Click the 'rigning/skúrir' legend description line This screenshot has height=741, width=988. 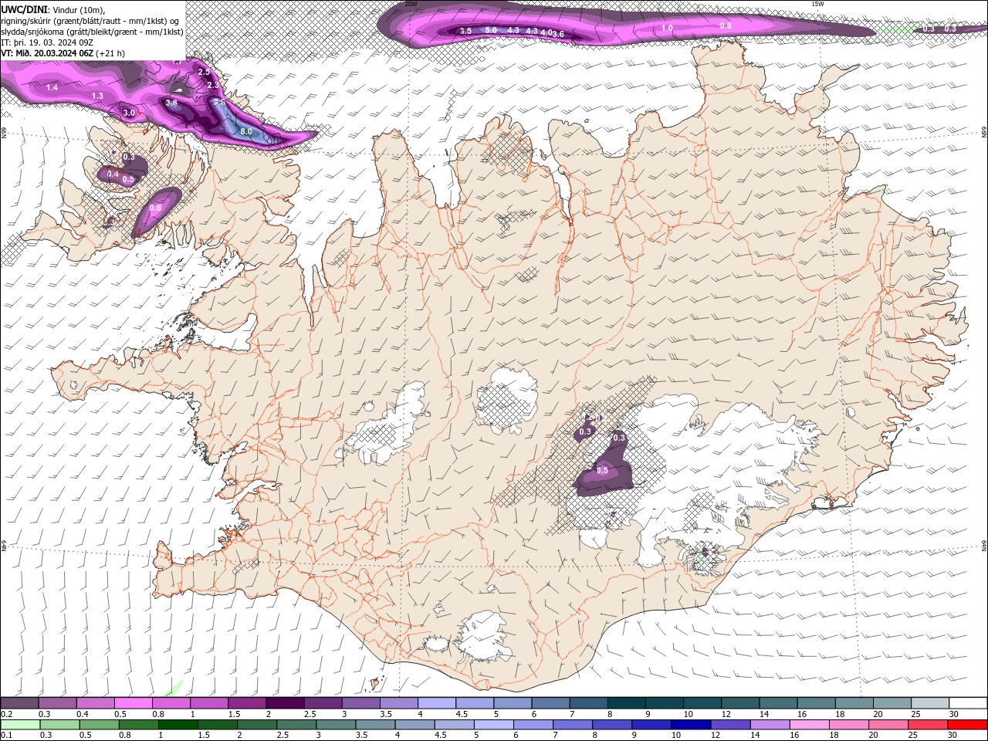tap(90, 21)
